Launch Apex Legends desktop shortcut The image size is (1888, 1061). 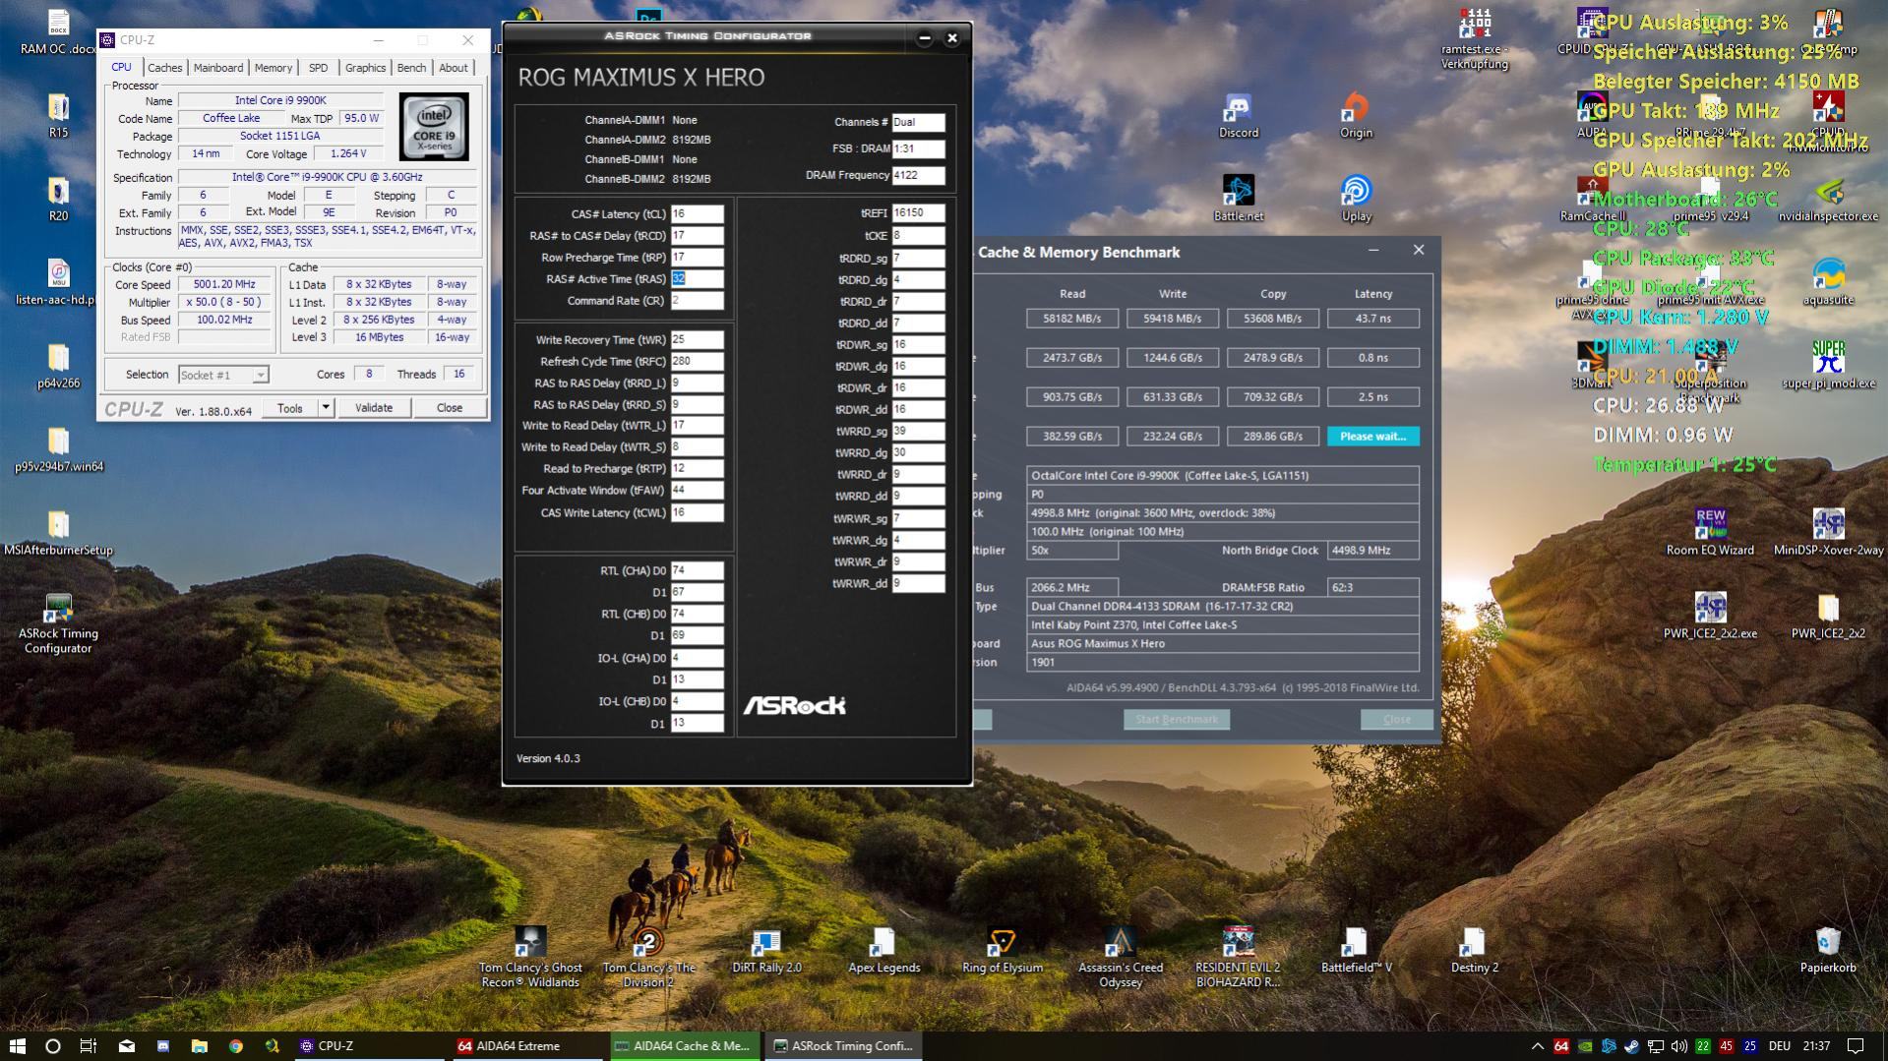pos(883,952)
